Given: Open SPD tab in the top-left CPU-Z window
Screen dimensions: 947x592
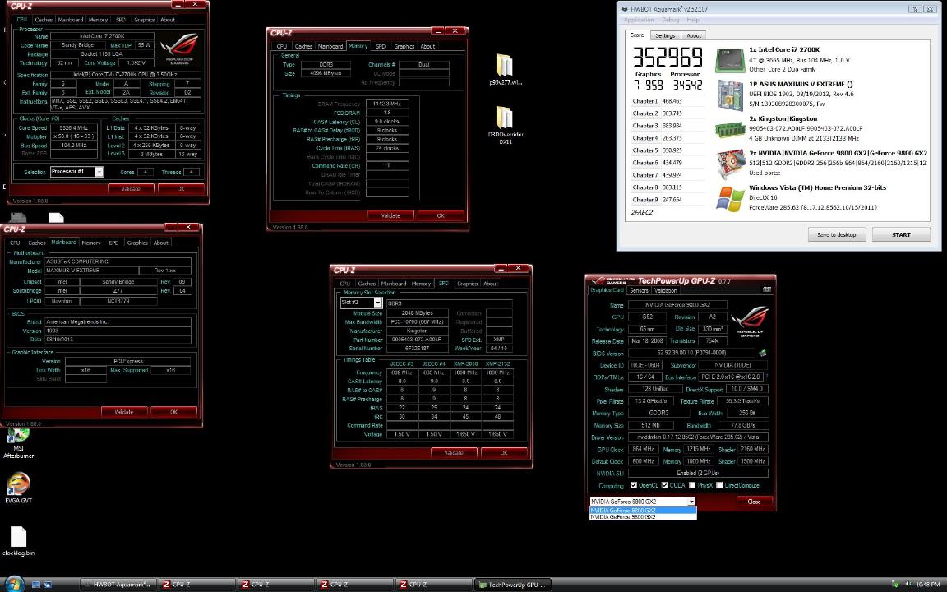Looking at the screenshot, I should [x=121, y=20].
